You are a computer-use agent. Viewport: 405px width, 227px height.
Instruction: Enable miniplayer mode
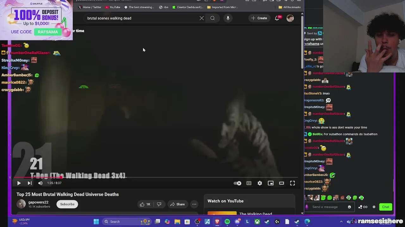tap(271, 183)
